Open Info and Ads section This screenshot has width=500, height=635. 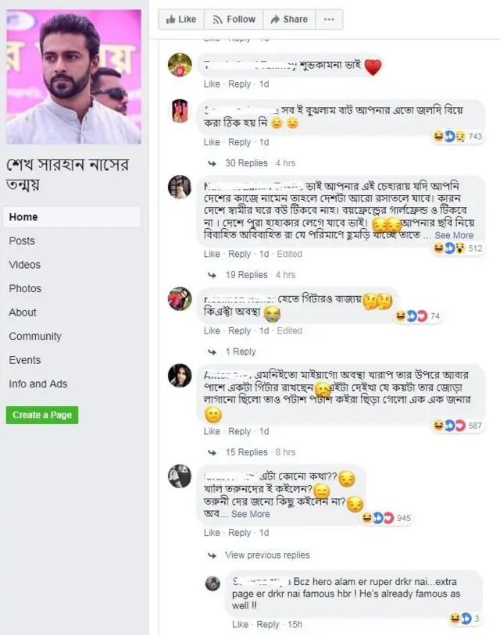tap(37, 383)
